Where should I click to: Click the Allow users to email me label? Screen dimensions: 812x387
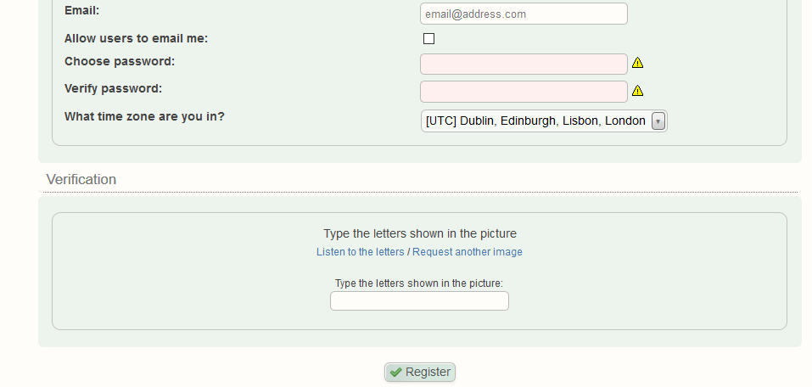pyautogui.click(x=136, y=37)
